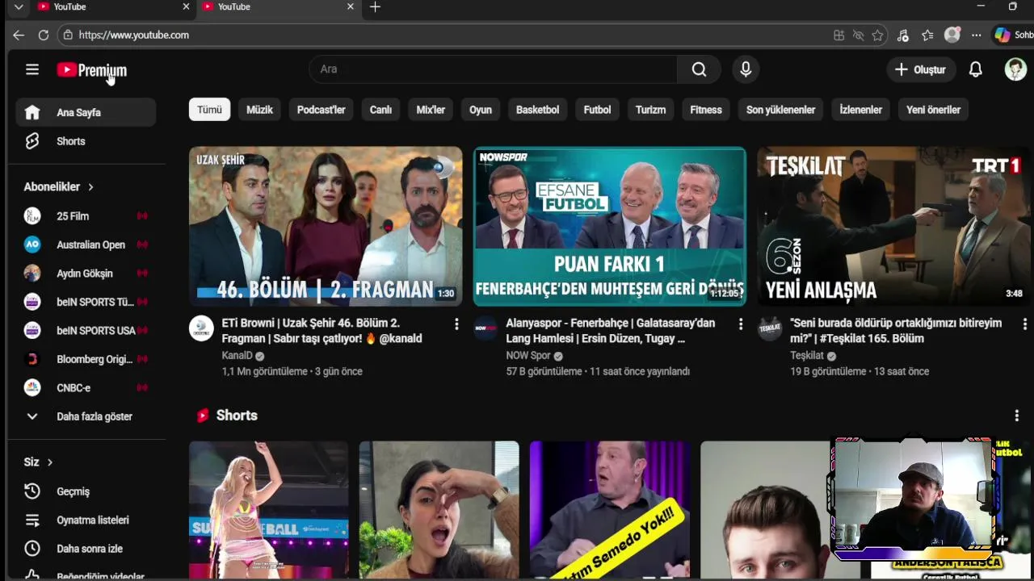Select the Tümü filter chip

[209, 110]
